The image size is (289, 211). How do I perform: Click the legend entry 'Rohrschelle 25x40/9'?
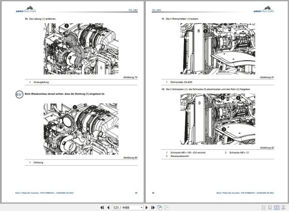[181, 82]
